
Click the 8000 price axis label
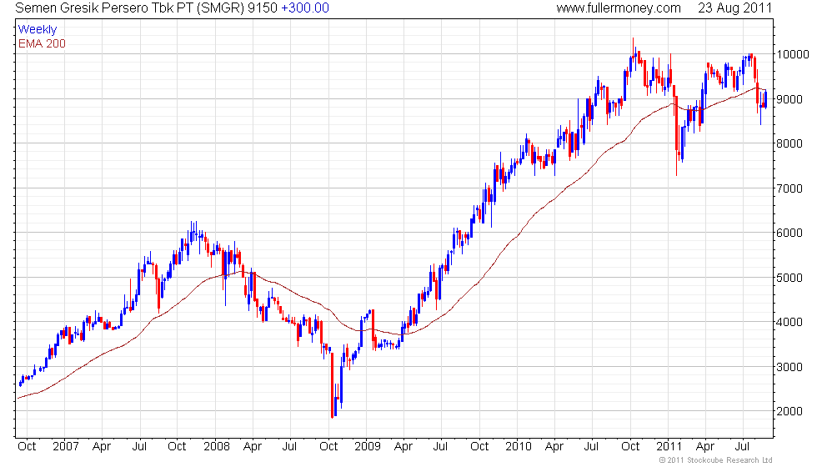tap(790, 143)
